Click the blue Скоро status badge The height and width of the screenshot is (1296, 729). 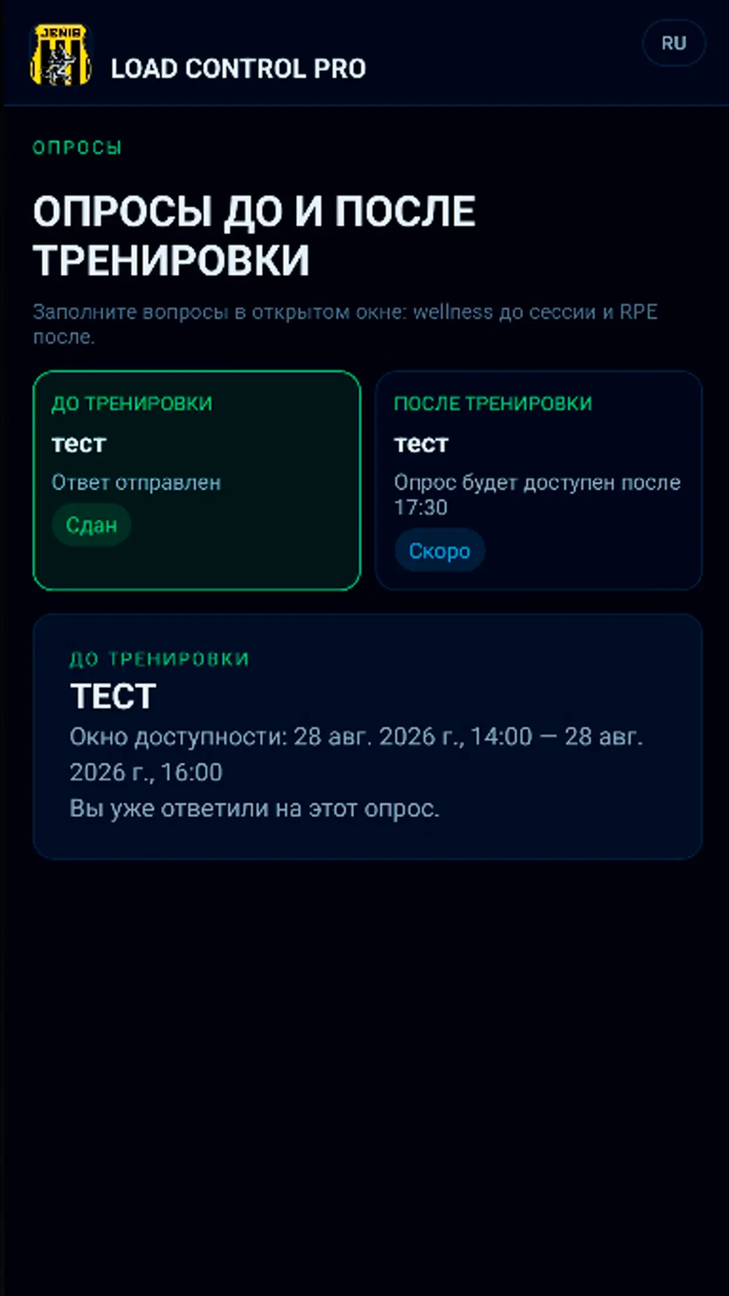pyautogui.click(x=440, y=551)
